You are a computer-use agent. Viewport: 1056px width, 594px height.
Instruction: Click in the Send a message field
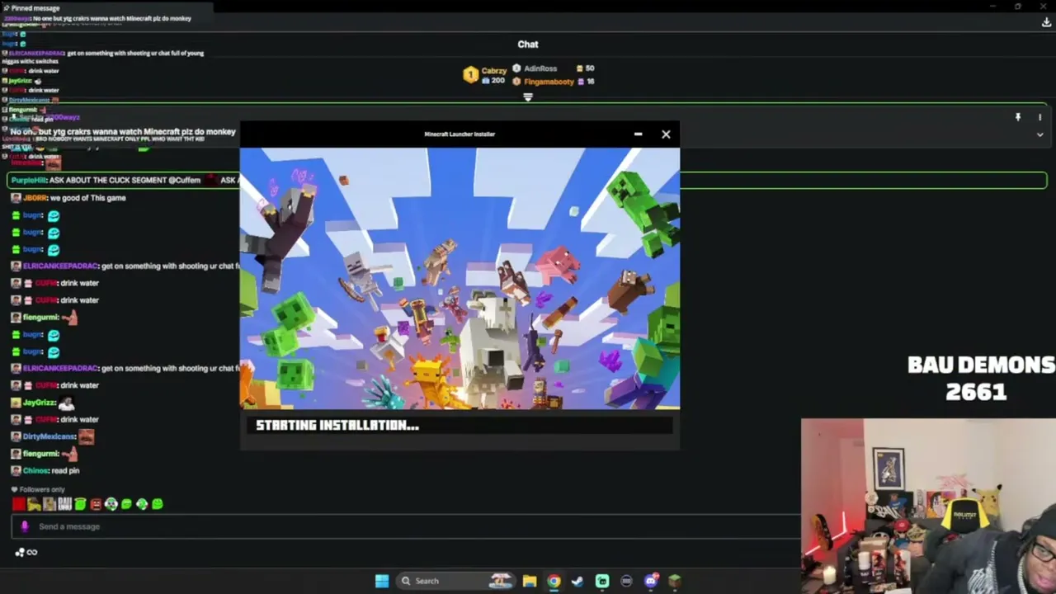click(x=404, y=526)
